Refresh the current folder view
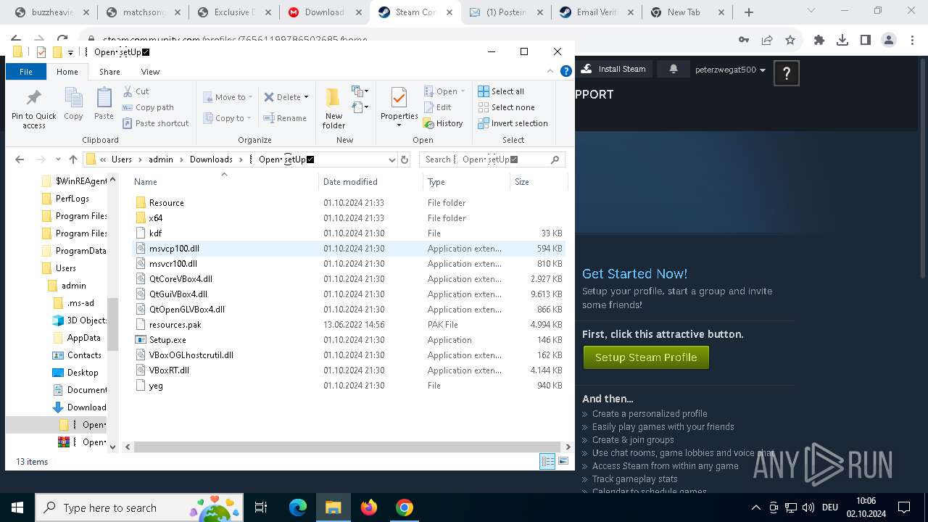Viewport: 928px width, 522px height. [405, 159]
